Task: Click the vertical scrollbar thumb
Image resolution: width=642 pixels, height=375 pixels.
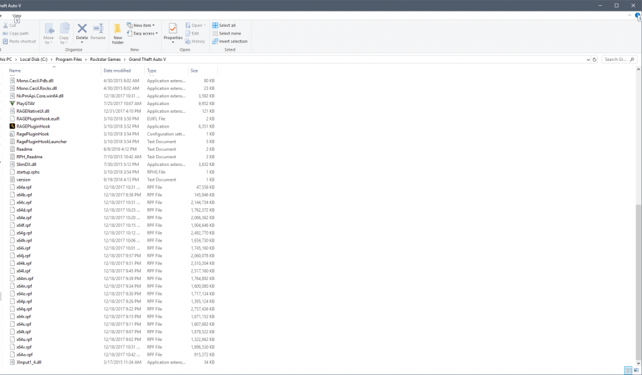Action: coord(639,282)
